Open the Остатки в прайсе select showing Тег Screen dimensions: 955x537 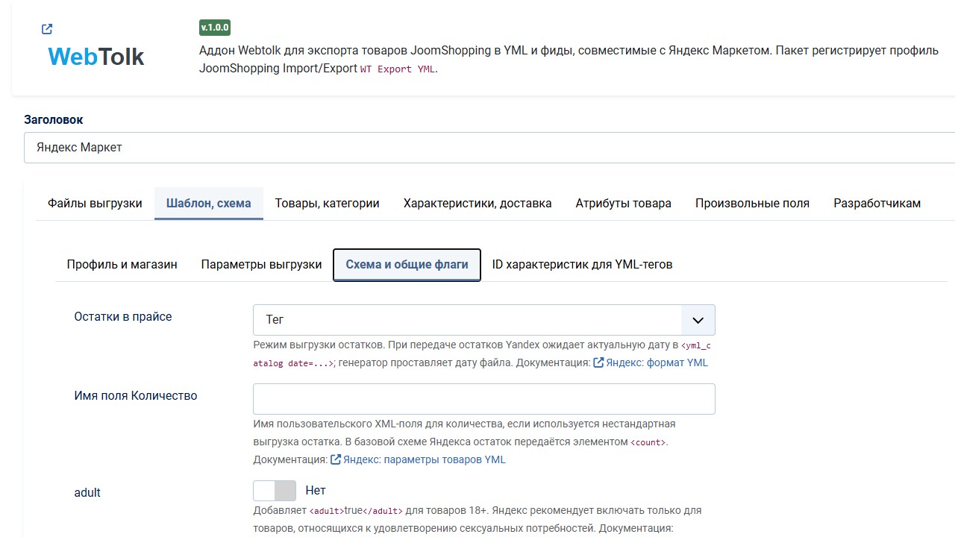click(x=484, y=320)
